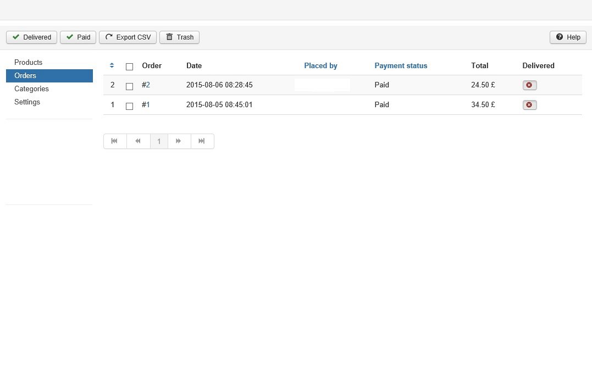The height and width of the screenshot is (371, 592).
Task: Go to previous page of pagination
Action: pos(138,141)
